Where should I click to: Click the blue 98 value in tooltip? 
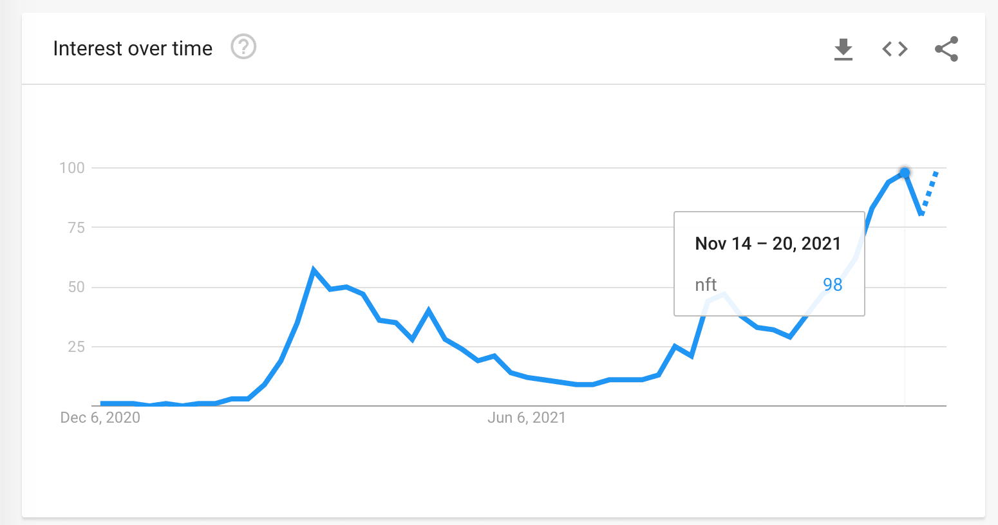(x=832, y=285)
